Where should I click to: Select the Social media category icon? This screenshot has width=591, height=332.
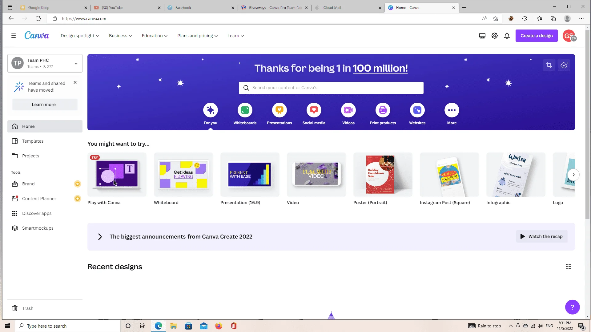pos(314,110)
